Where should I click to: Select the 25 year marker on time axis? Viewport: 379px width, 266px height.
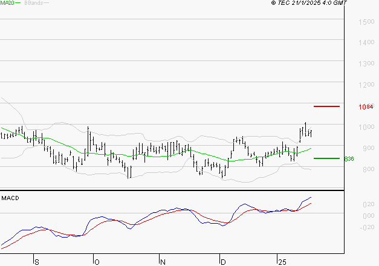coord(282,262)
